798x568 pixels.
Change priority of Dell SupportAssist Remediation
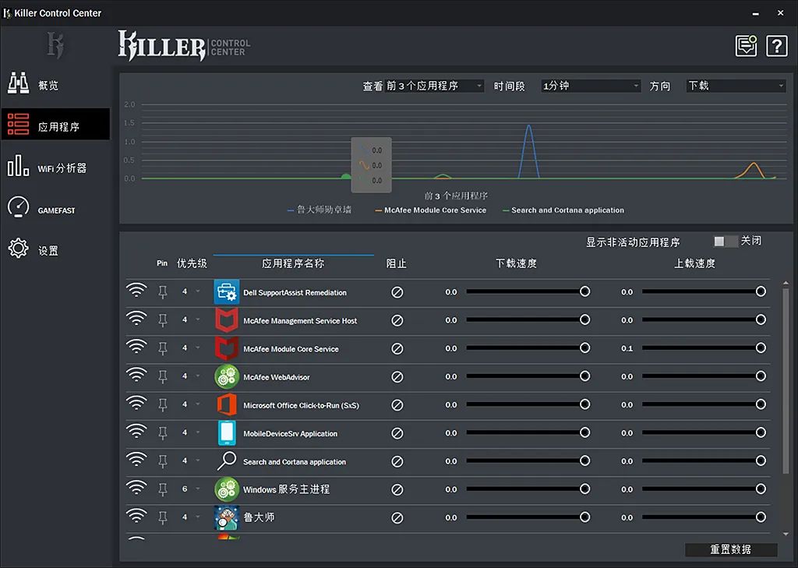(x=191, y=291)
